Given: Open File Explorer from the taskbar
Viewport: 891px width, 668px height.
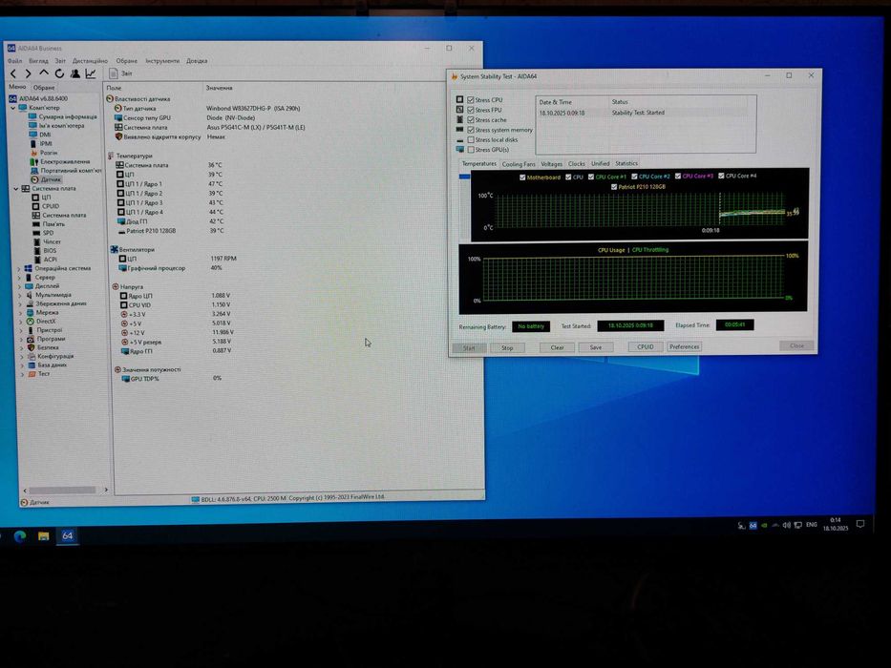Looking at the screenshot, I should [44, 536].
